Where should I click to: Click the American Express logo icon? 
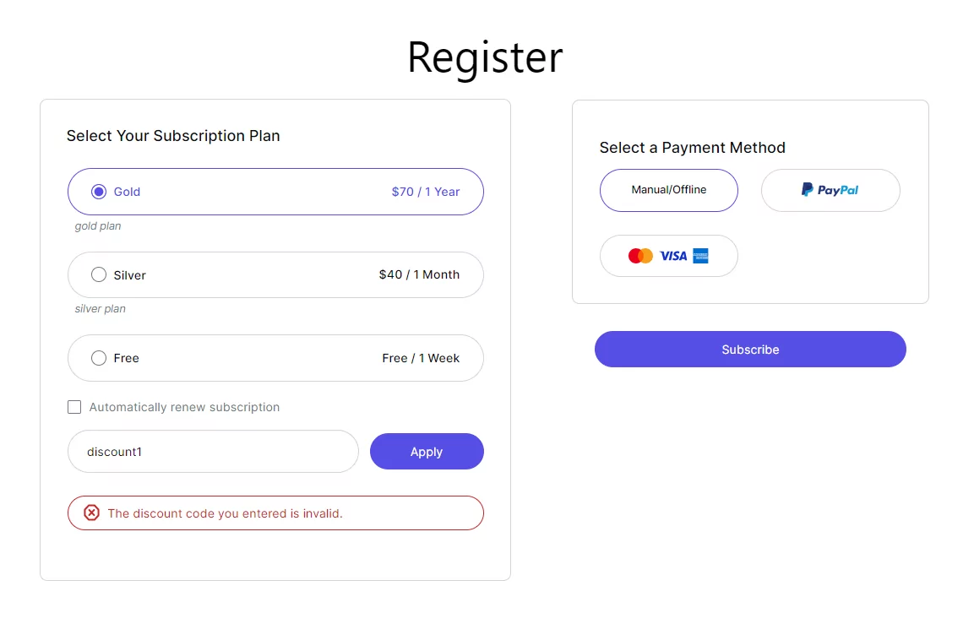[x=700, y=256]
